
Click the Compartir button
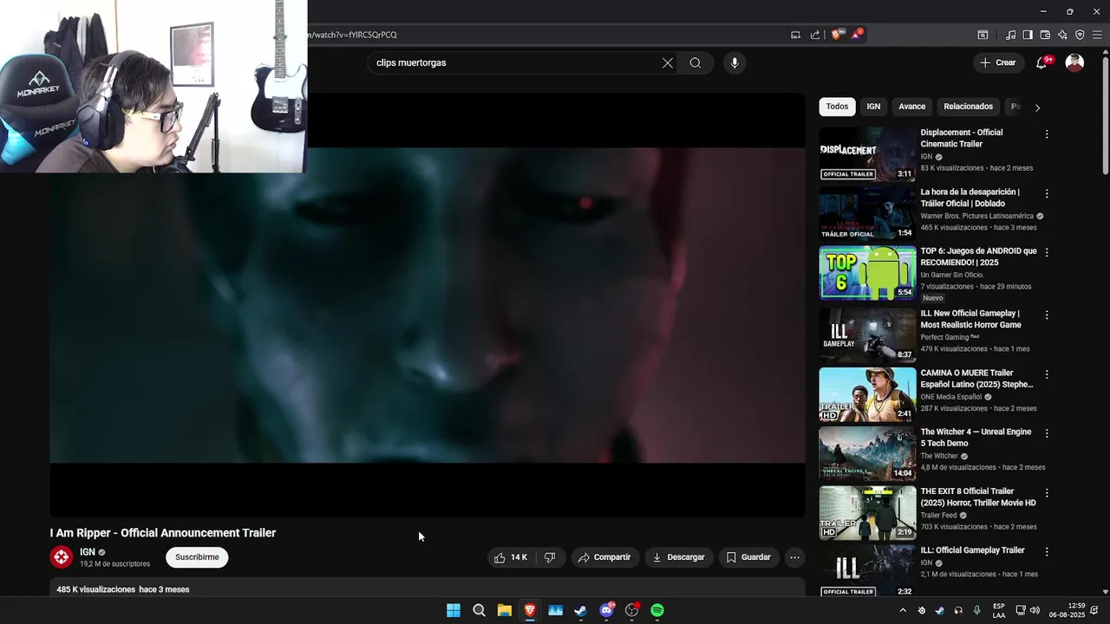pyautogui.click(x=604, y=557)
